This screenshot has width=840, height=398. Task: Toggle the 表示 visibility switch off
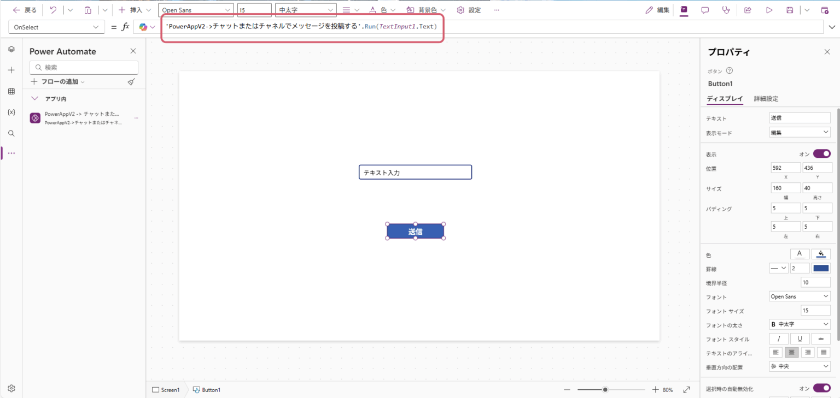coord(821,154)
